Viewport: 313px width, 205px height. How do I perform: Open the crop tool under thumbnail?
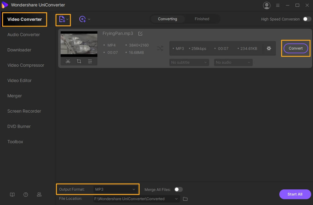(79, 61)
